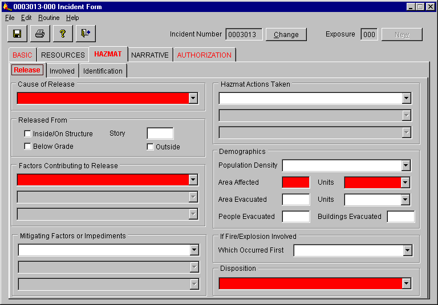Close the Incident Form window
The width and height of the screenshot is (438, 305).
tap(431, 7)
